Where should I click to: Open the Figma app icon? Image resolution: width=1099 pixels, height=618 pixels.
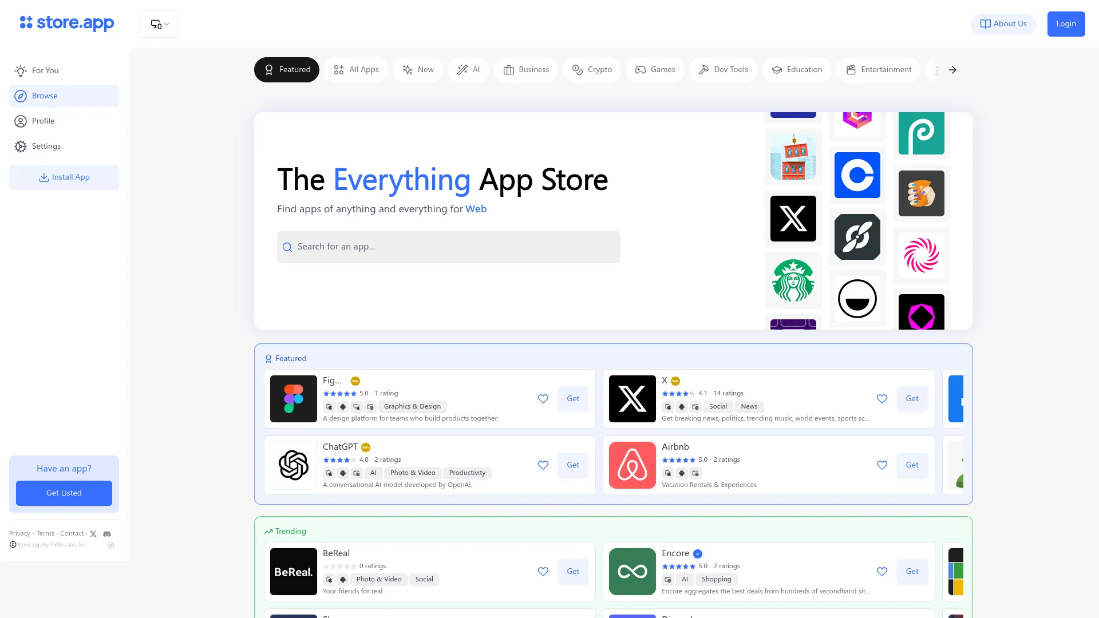294,399
